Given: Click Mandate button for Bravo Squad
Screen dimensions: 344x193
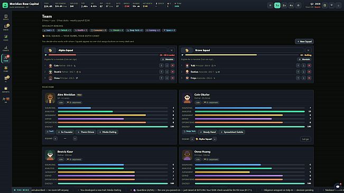Looking at the screenshot, I should [x=304, y=59].
